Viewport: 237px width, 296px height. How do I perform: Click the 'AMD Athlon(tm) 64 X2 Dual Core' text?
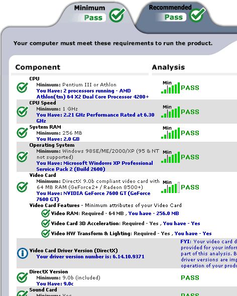pos(92,94)
